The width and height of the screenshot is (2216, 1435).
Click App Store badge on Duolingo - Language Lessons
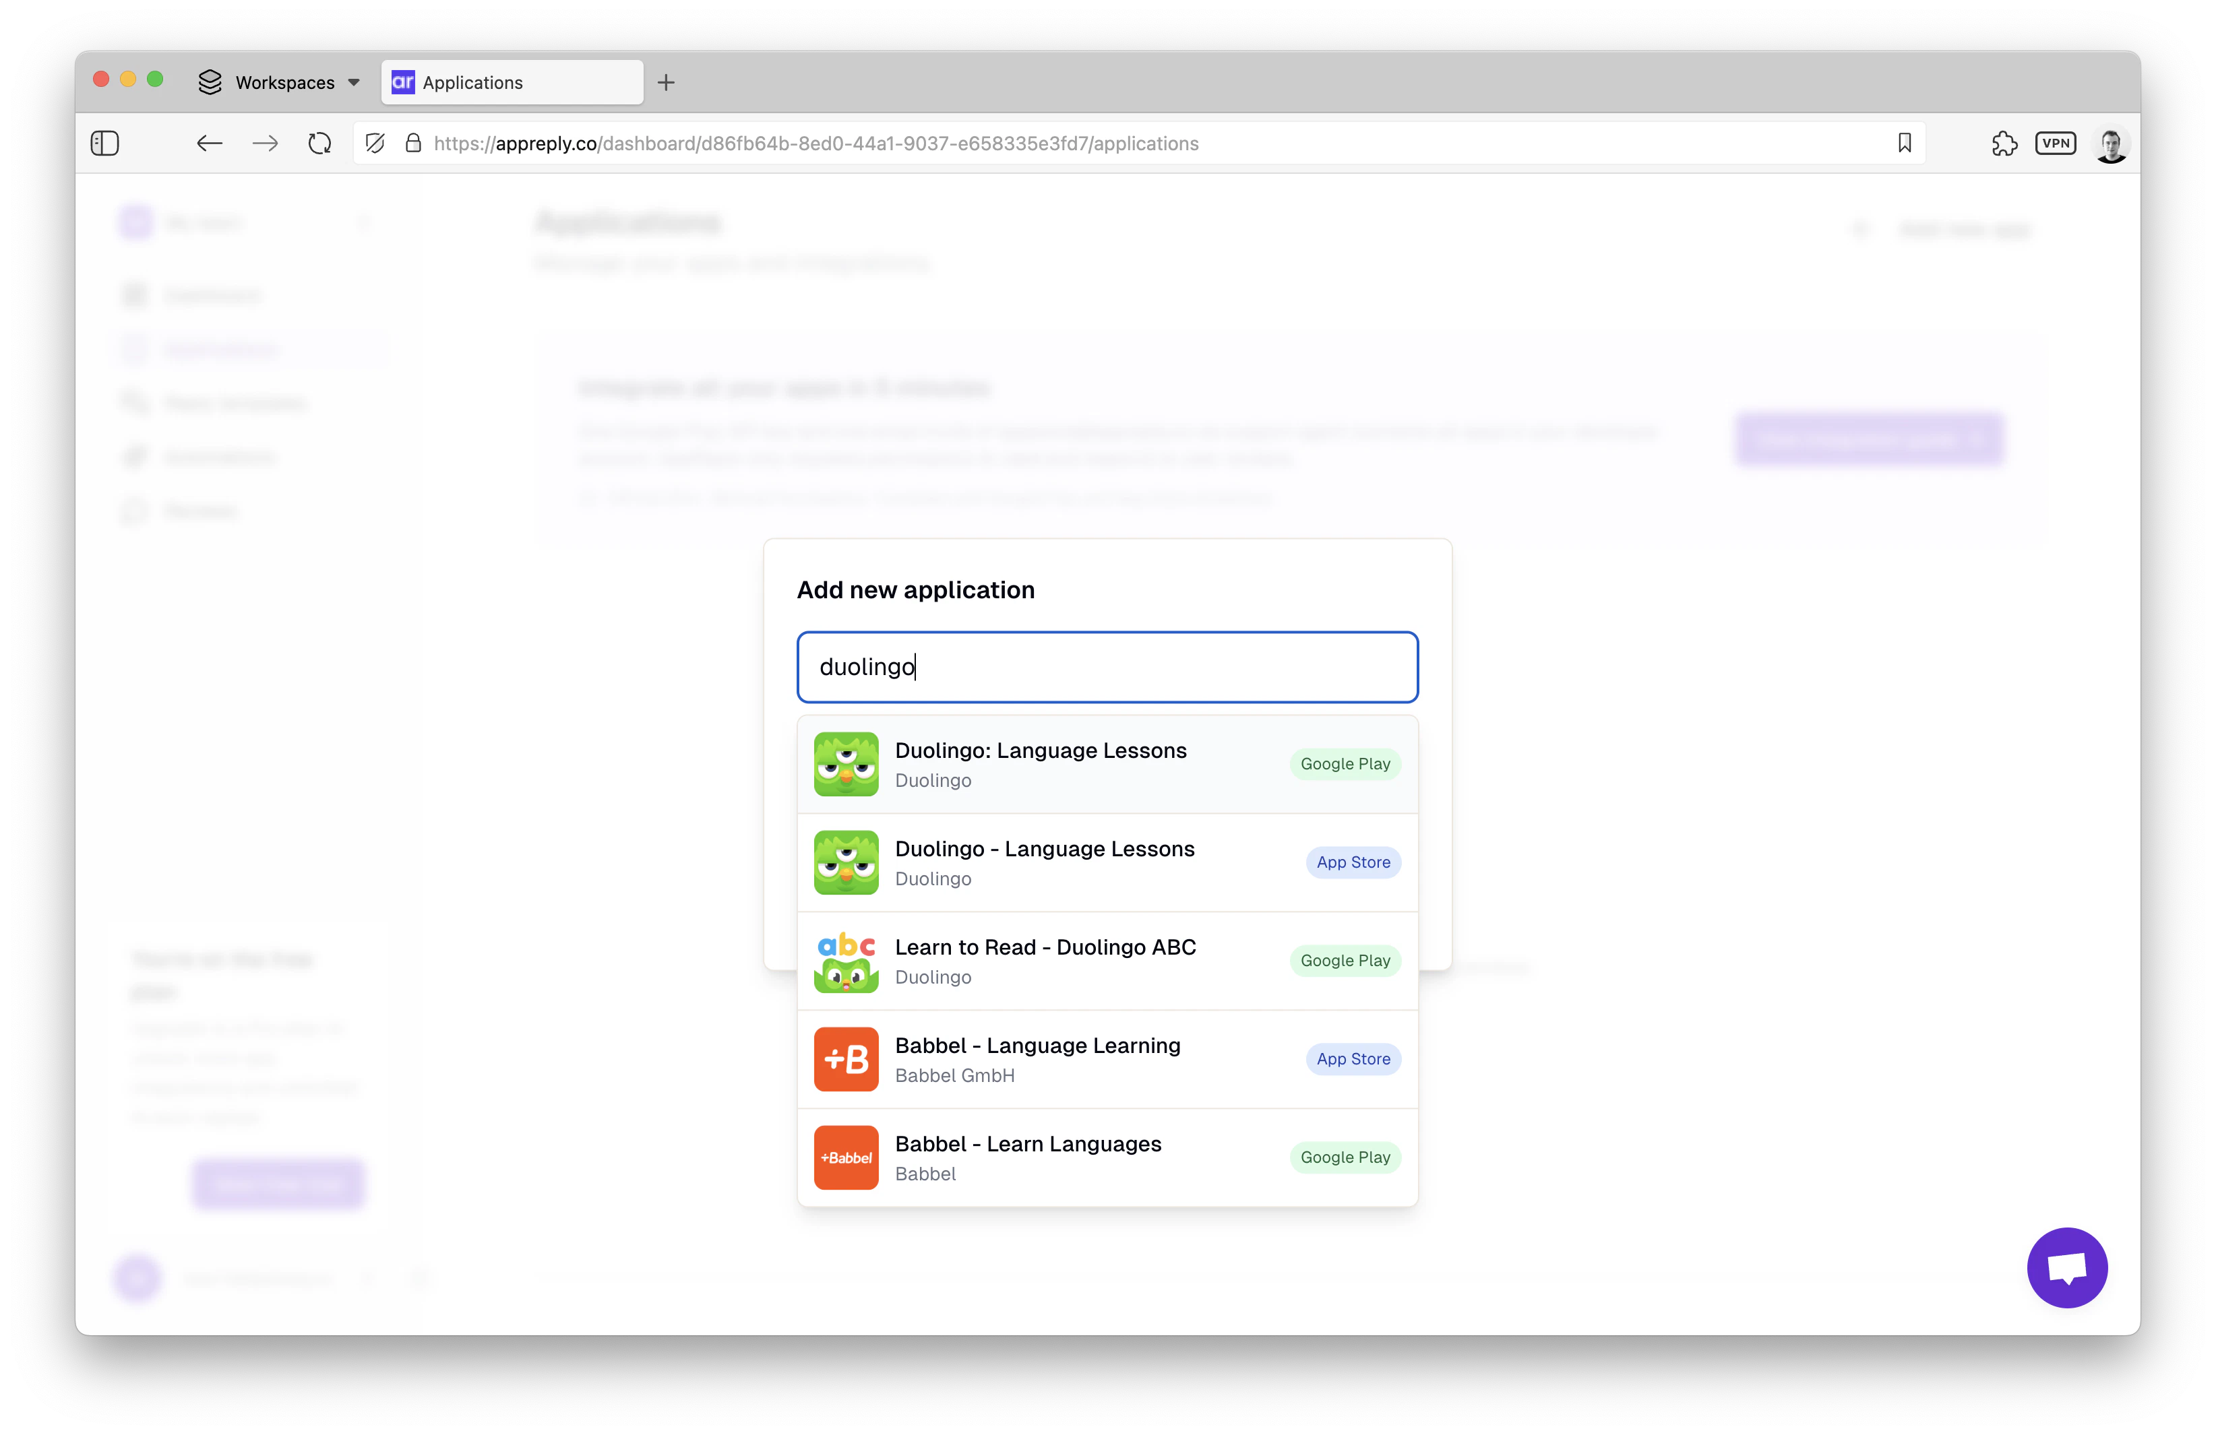1353,862
